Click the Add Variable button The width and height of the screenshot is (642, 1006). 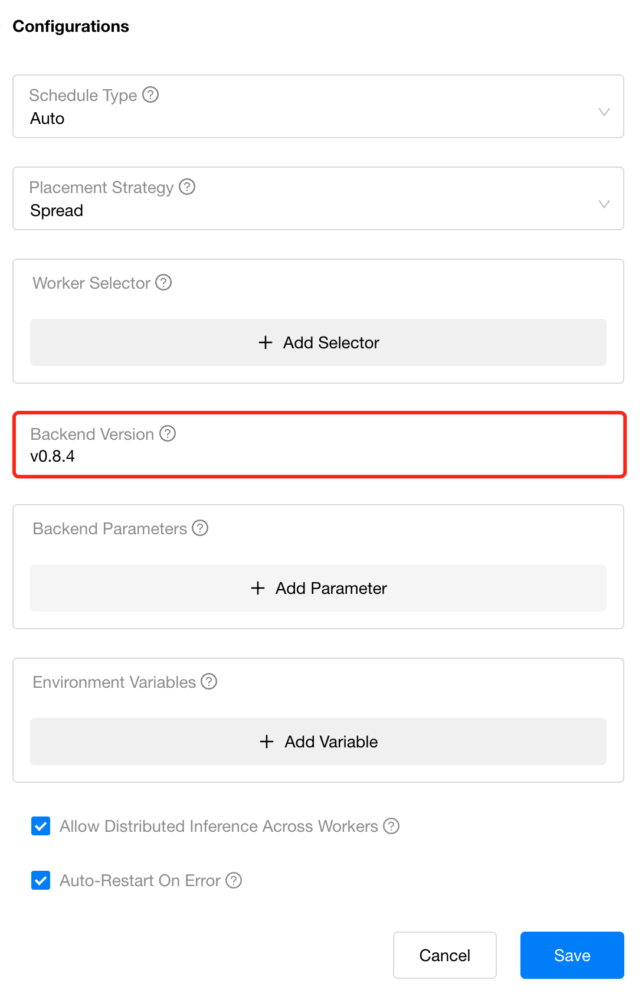(x=318, y=742)
